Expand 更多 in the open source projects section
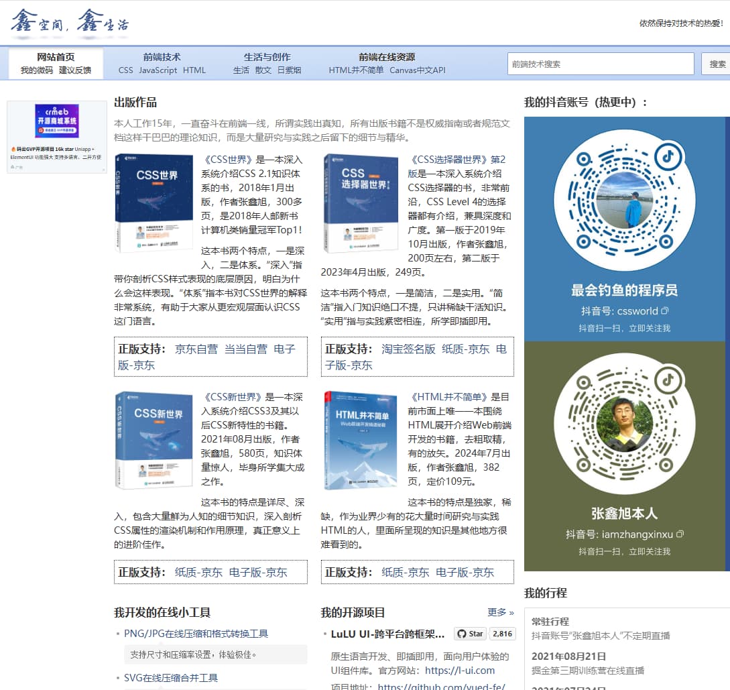 (x=500, y=612)
